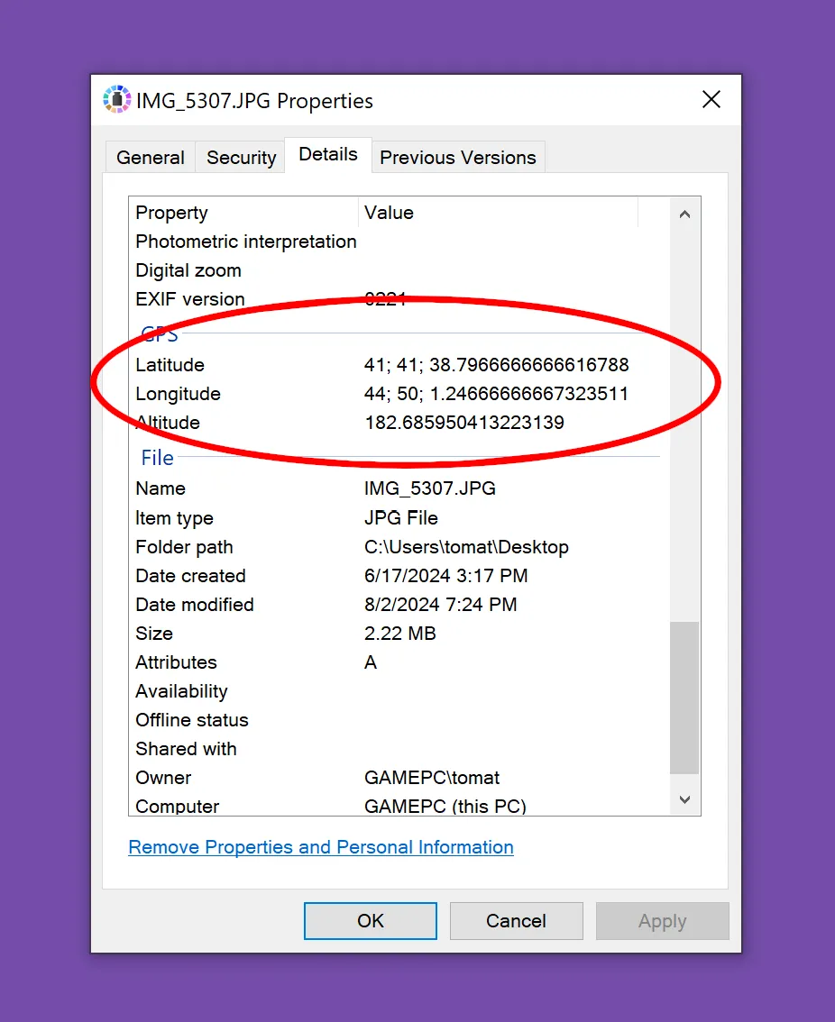This screenshot has height=1022, width=835.
Task: Close the Properties dialog window
Action: [x=711, y=100]
